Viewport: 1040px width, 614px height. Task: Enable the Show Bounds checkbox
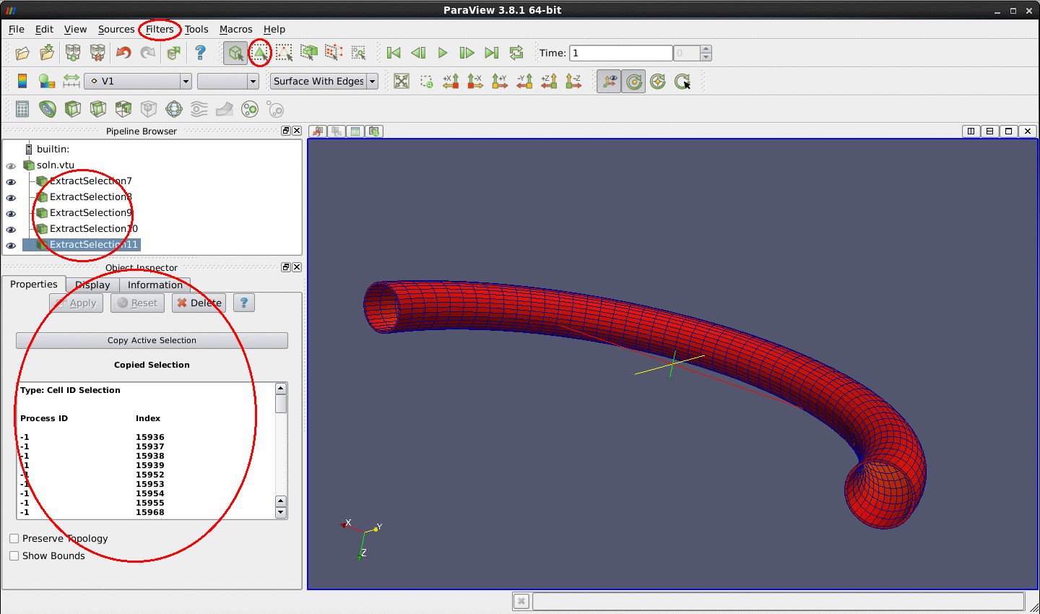[14, 555]
